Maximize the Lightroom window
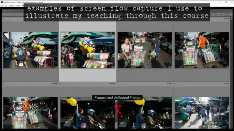 (x=226, y=2)
